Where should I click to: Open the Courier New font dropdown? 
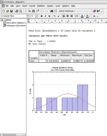point(28,16)
